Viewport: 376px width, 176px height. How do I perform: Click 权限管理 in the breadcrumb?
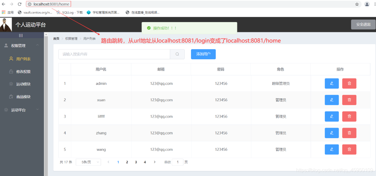tap(71, 38)
